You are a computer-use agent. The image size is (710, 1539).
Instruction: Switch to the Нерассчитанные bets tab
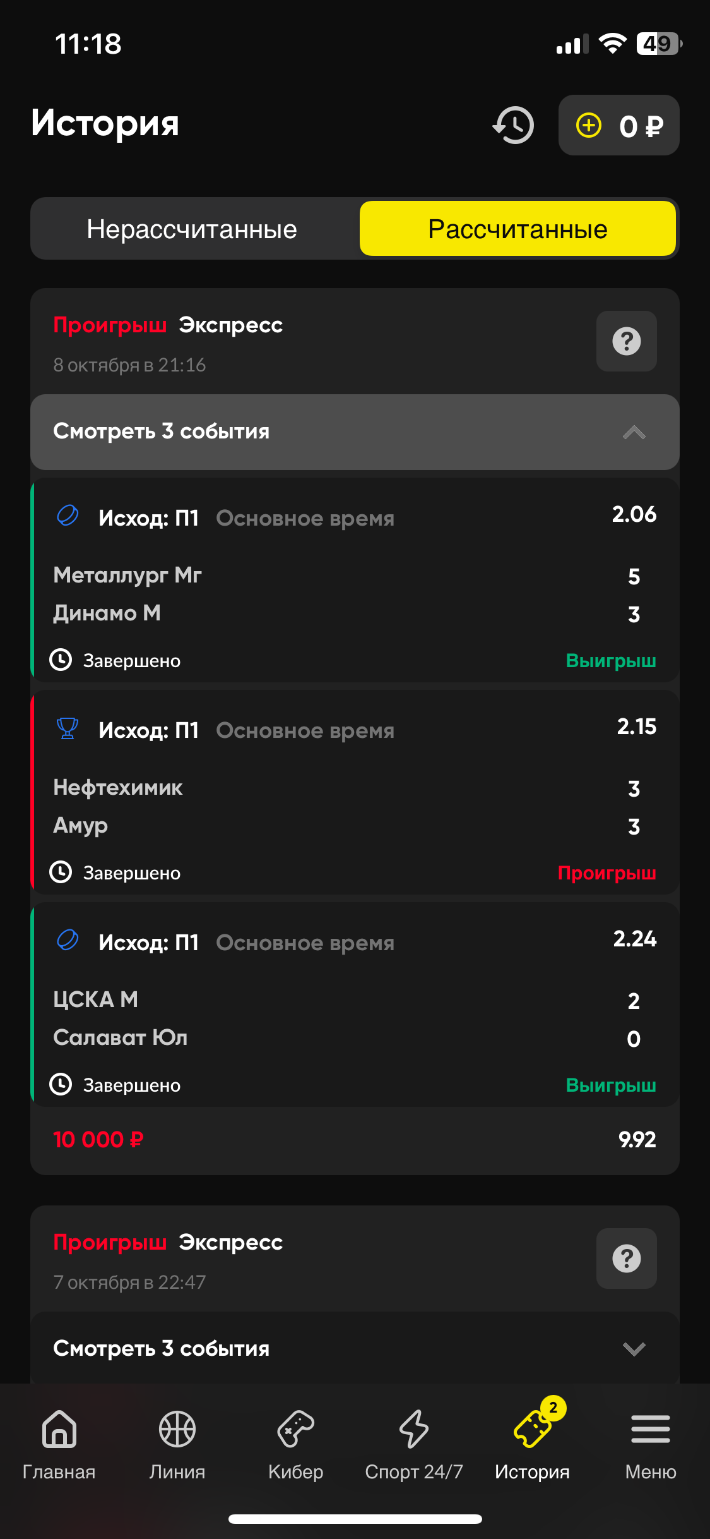tap(192, 229)
